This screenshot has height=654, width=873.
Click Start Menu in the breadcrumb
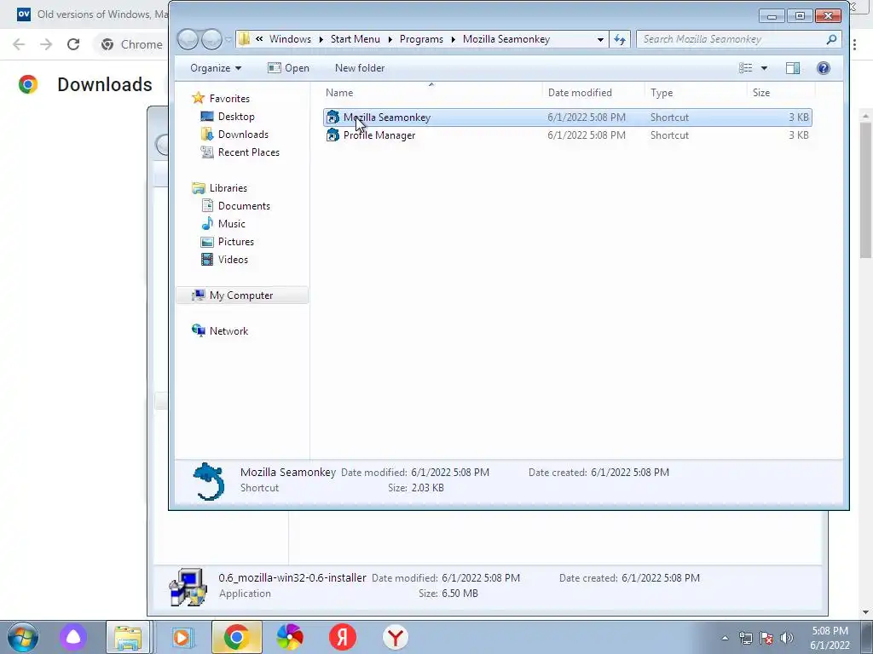click(x=356, y=39)
